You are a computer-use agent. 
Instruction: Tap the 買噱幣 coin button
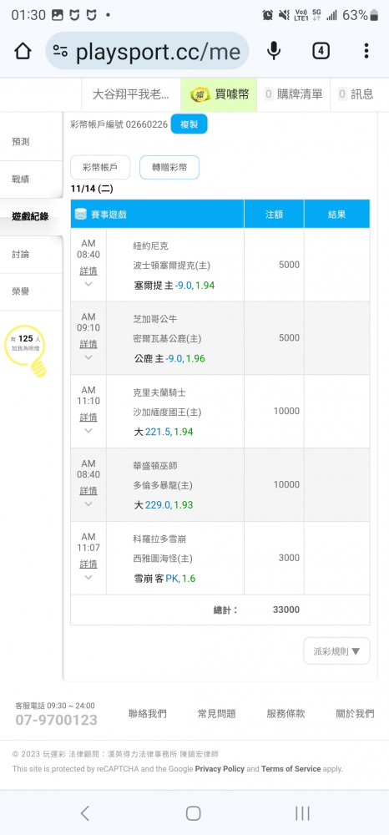(219, 94)
